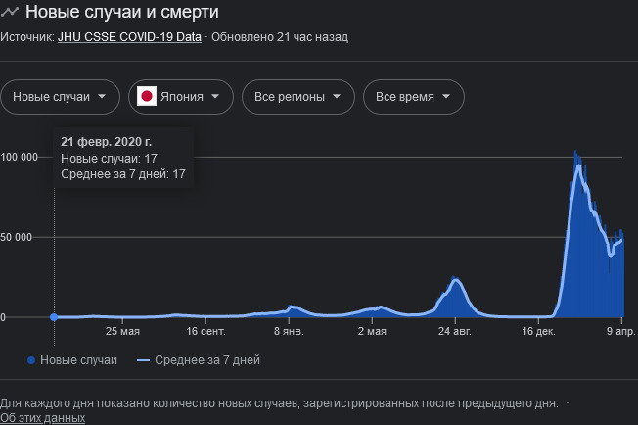Click the trend line icon beside the title
The image size is (638, 425).
click(11, 13)
